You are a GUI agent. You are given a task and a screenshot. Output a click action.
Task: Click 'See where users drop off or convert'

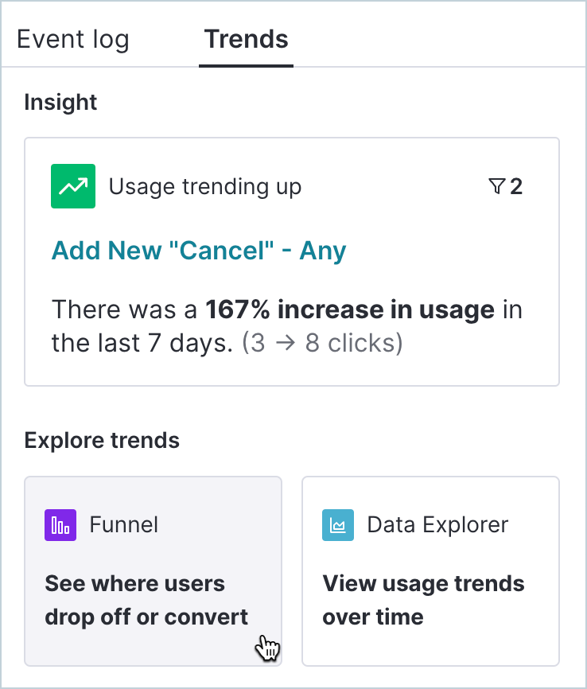point(146,600)
